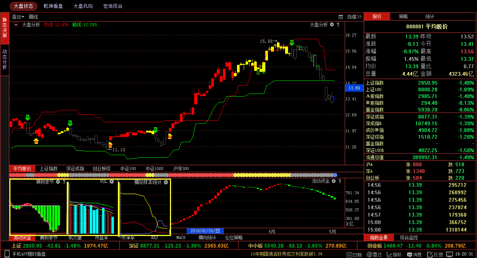
Task: Switch to the 乾坤看盘 top tab
Action: [x=53, y=6]
